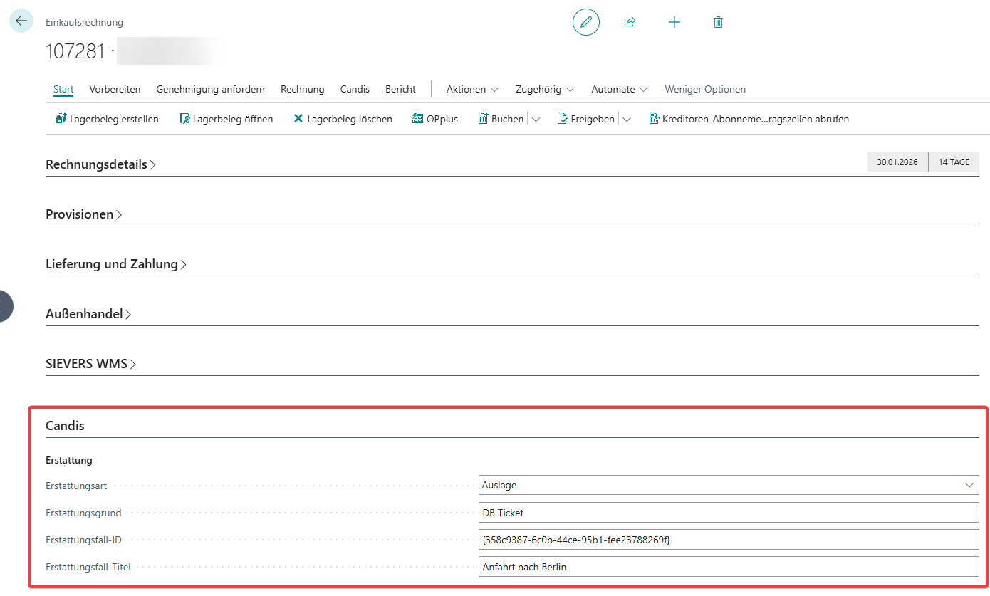Click Kreditoren-Abonnement zeilen abrufen
The width and height of the screenshot is (990, 596).
(x=749, y=119)
